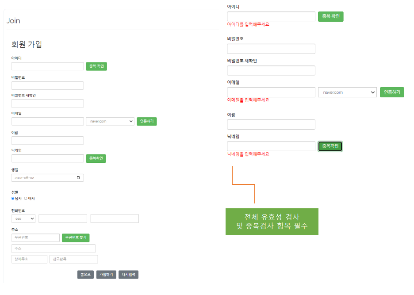Click the 우편번호 찾기 postal code button

(x=75, y=238)
